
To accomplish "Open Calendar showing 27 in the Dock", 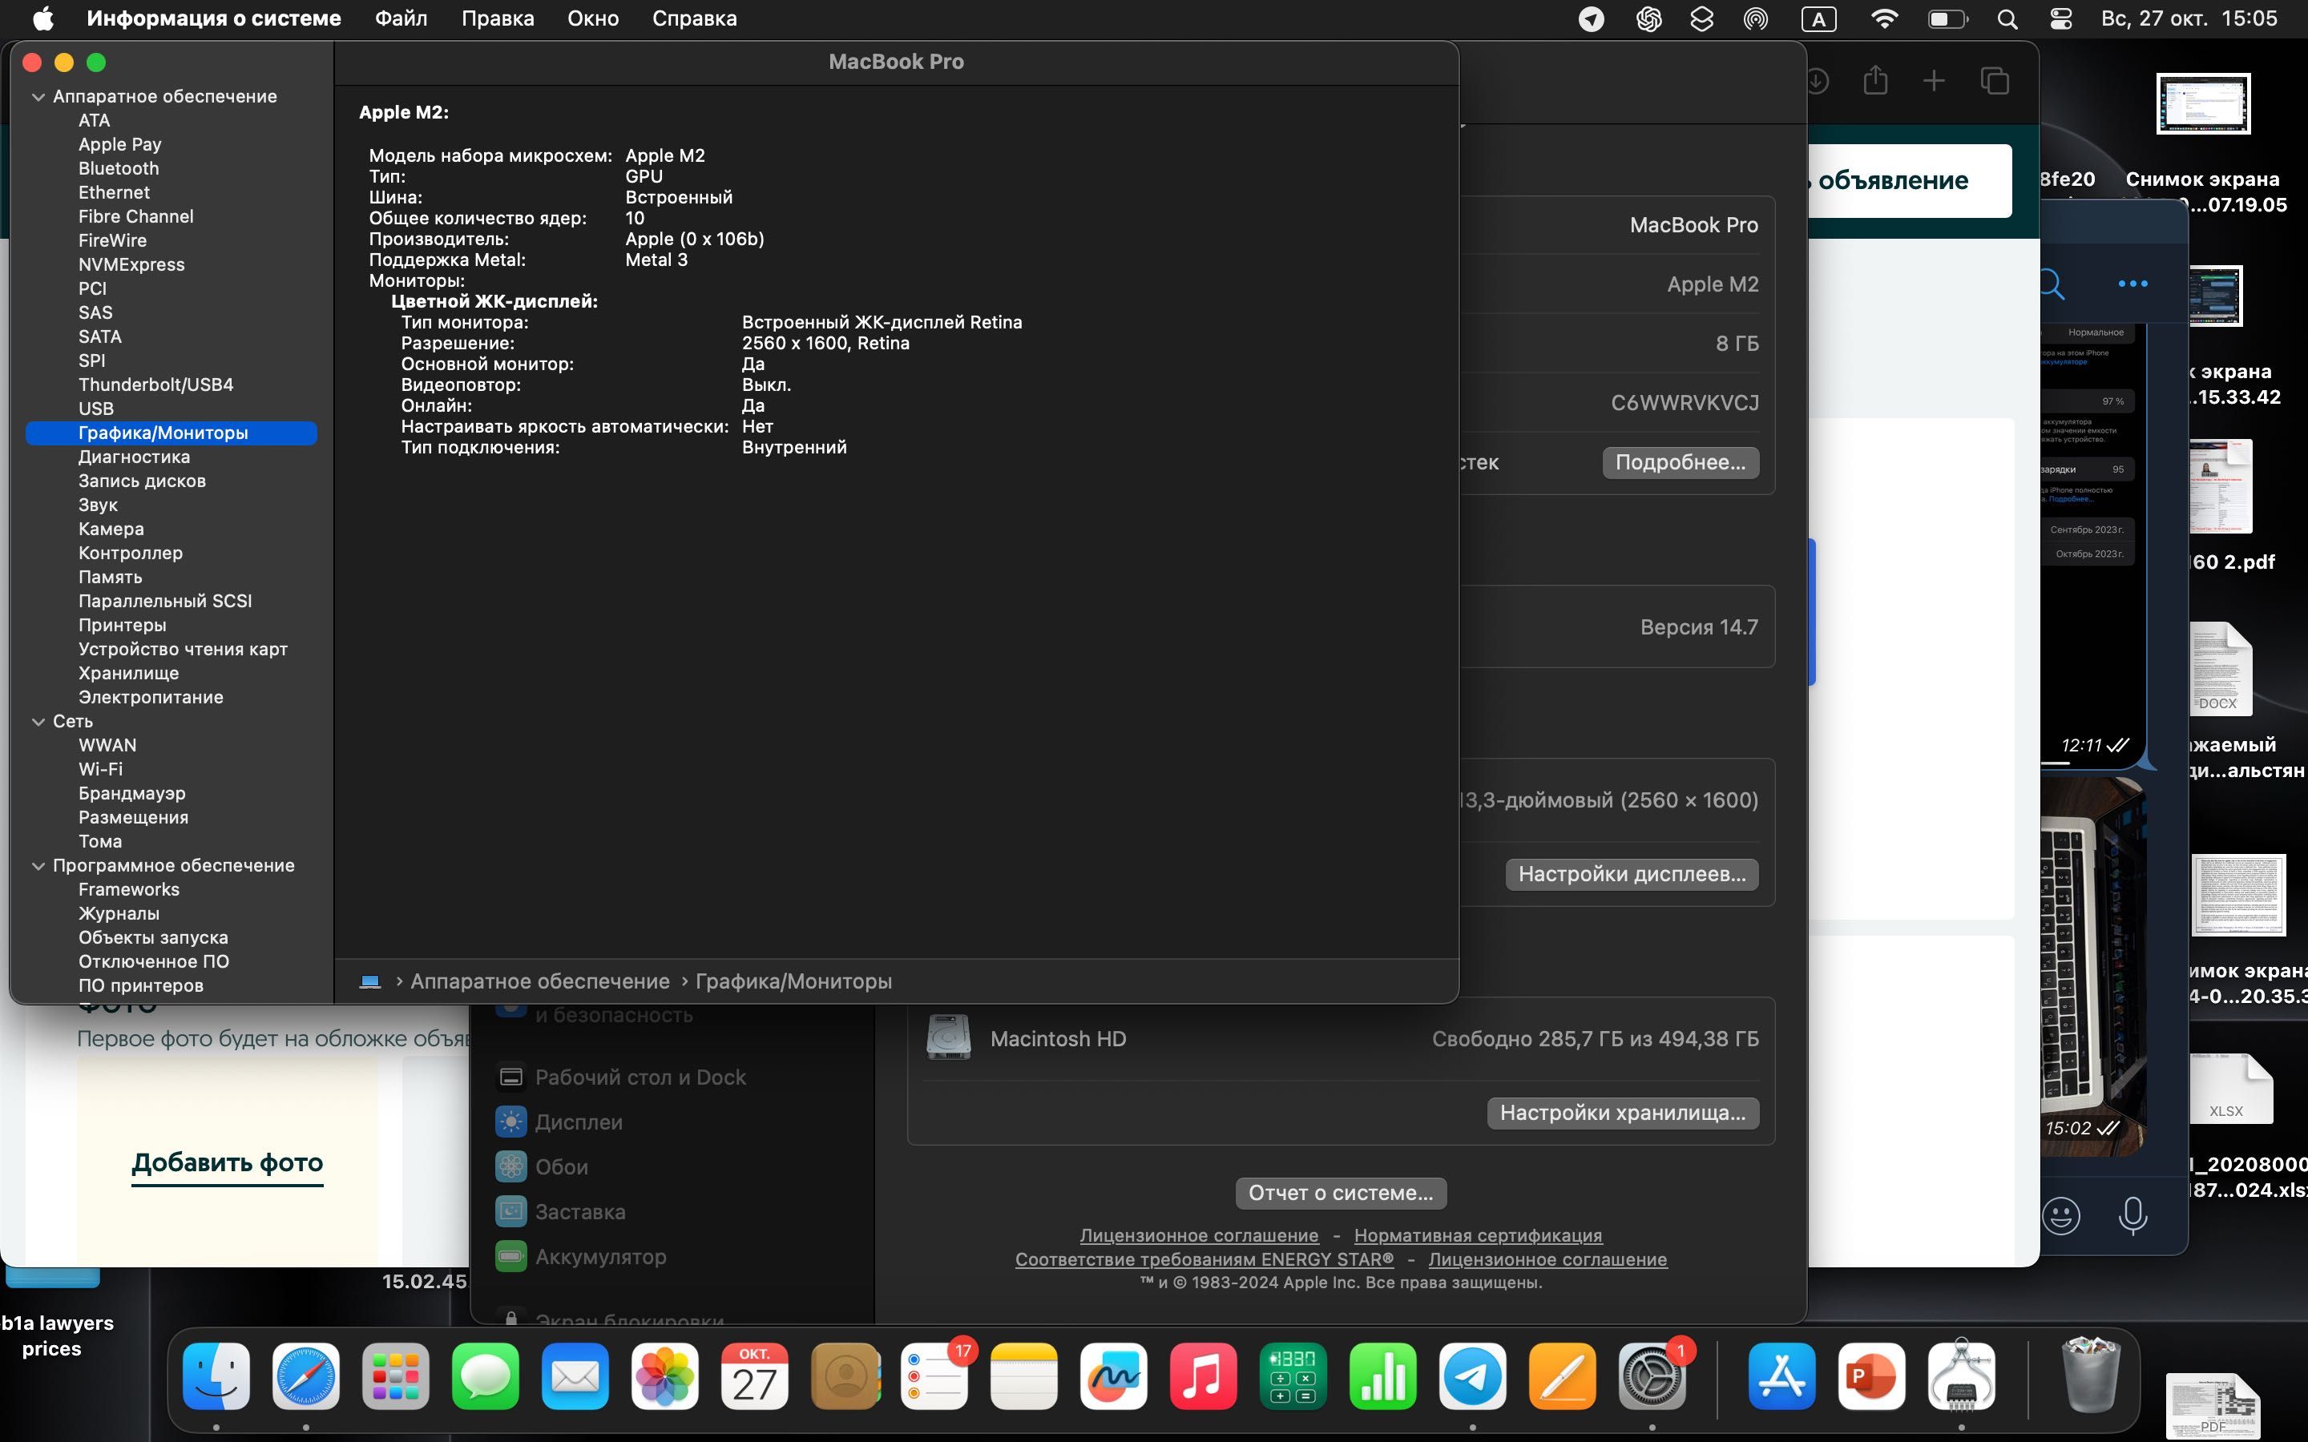I will pos(754,1376).
